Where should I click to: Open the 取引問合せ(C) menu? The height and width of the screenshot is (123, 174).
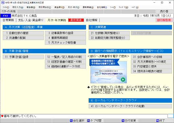coord(45,7)
